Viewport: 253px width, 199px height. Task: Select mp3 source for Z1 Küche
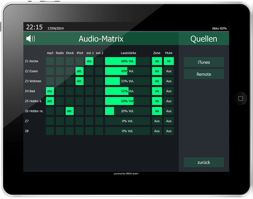click(50, 61)
